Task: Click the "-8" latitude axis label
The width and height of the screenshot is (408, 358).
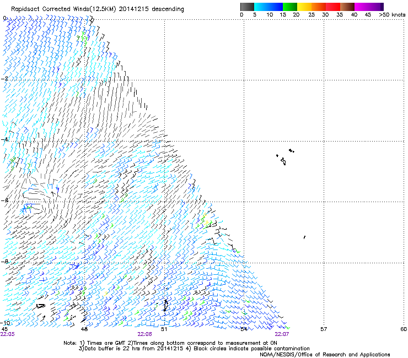Action: pos(4,261)
